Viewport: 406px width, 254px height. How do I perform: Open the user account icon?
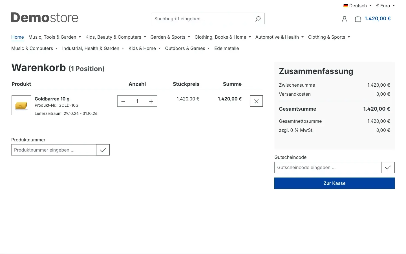tap(344, 19)
